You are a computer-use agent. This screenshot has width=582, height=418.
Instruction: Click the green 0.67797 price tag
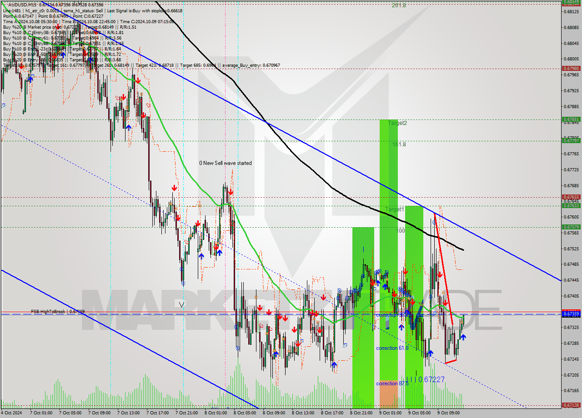(x=571, y=141)
